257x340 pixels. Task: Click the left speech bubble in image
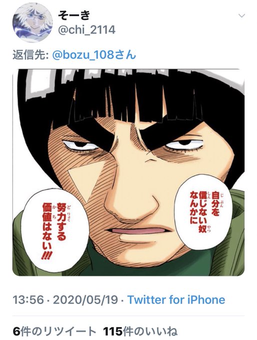click(x=55, y=230)
